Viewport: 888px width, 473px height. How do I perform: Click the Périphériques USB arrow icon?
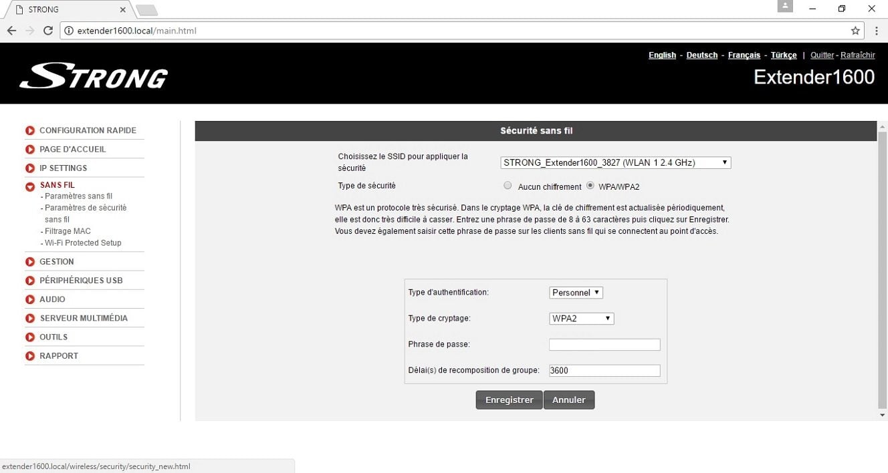click(x=30, y=281)
